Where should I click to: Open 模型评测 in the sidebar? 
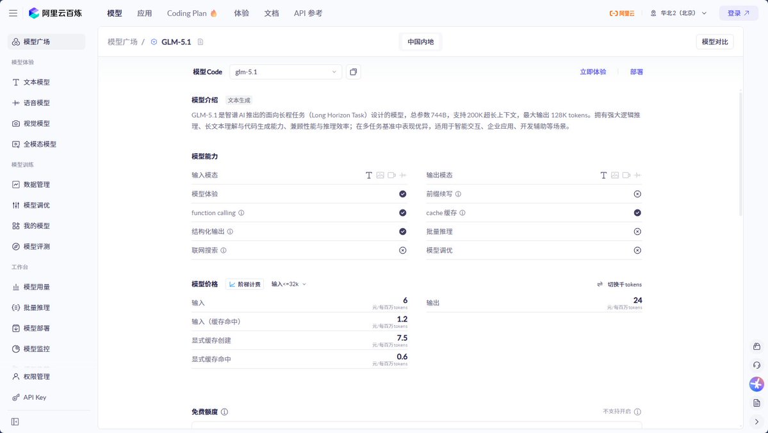tap(47, 247)
